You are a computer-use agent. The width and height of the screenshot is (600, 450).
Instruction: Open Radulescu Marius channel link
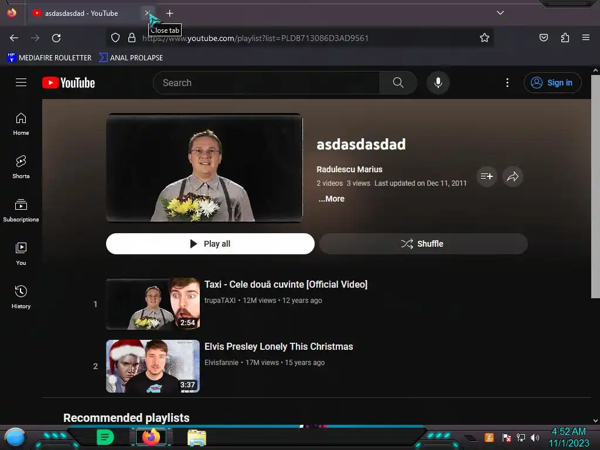point(349,169)
